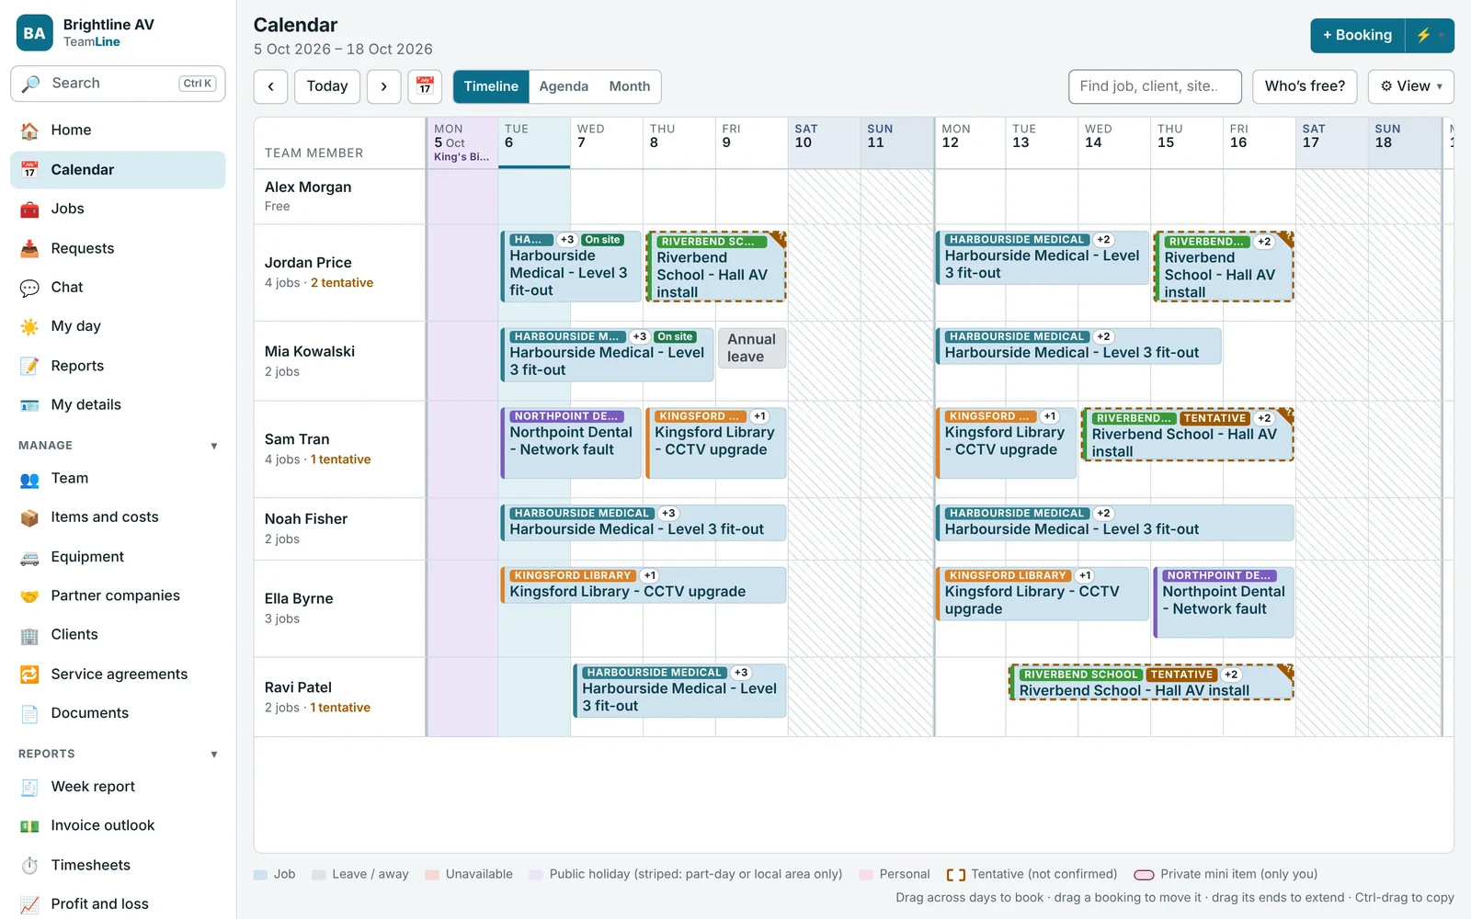Click the sidebar Search box
Image resolution: width=1471 pixels, height=919 pixels.
(x=118, y=84)
